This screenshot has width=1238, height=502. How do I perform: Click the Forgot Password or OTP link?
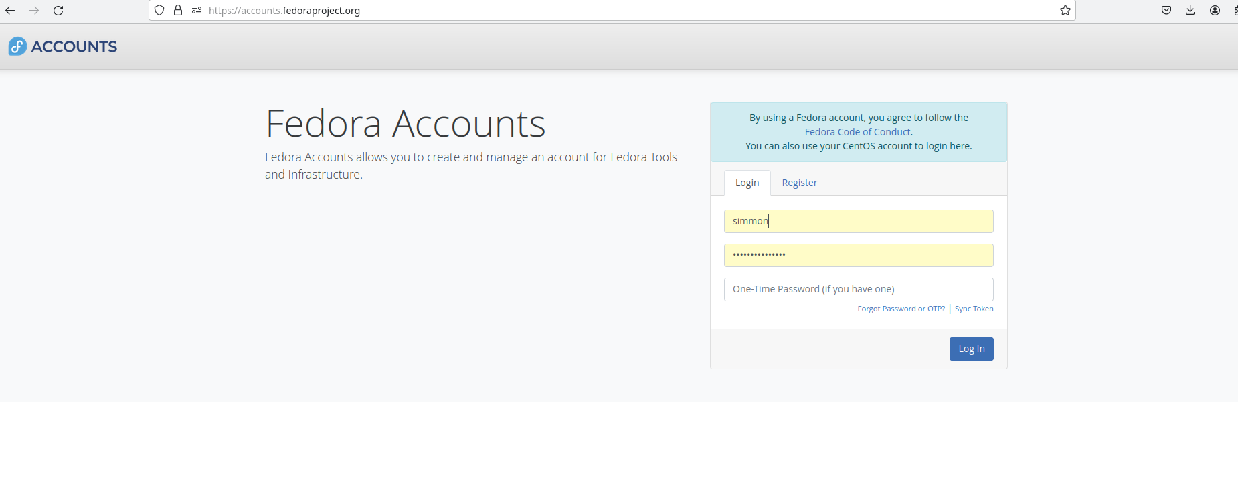[901, 309]
